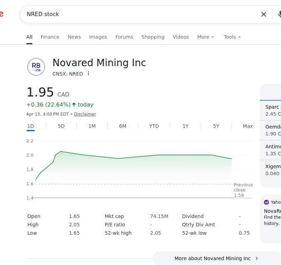Expand the More search filters dropdown
The width and height of the screenshot is (281, 265).
point(205,37)
